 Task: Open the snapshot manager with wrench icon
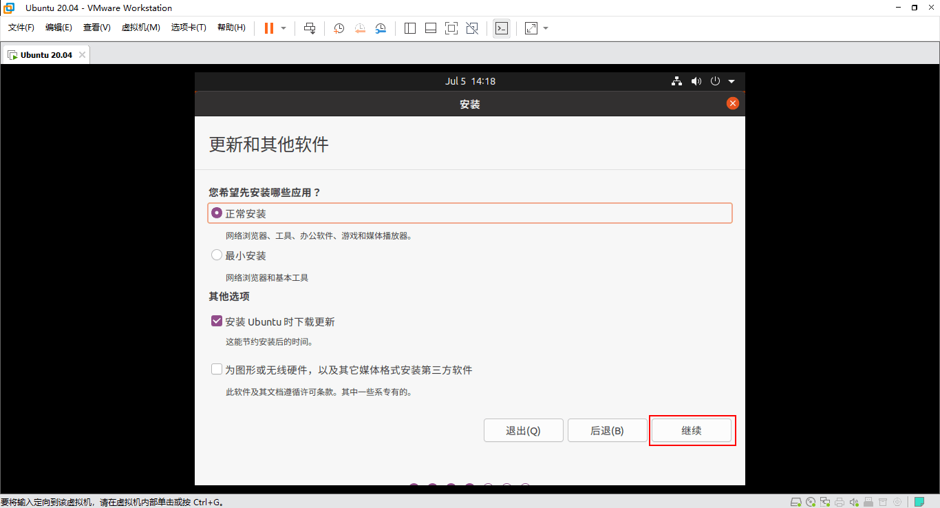click(x=381, y=28)
